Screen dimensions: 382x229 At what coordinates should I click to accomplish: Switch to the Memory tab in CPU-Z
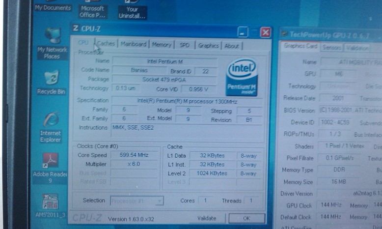pyautogui.click(x=162, y=45)
